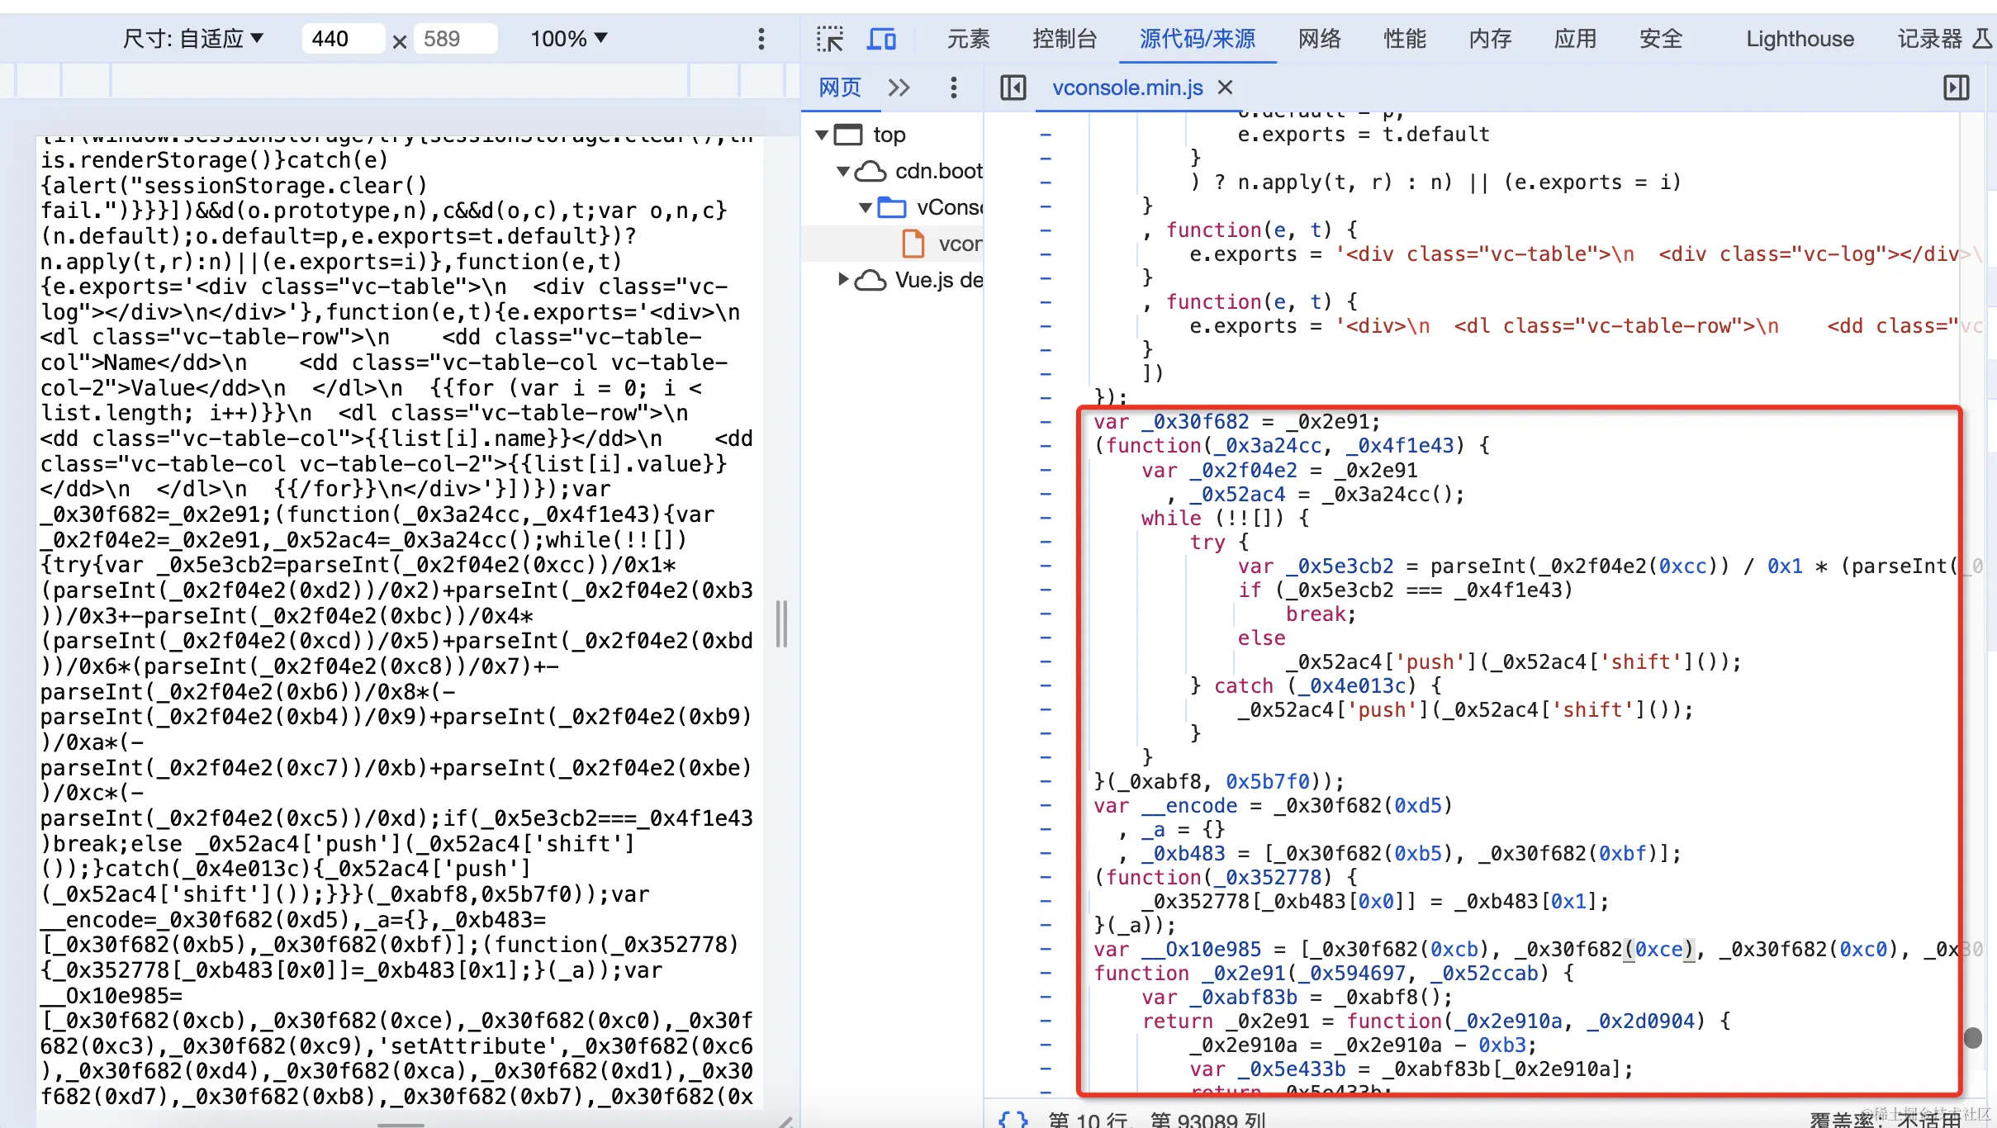Switch to the 控制台 tab
Screen dimensions: 1997x1128
[1064, 39]
